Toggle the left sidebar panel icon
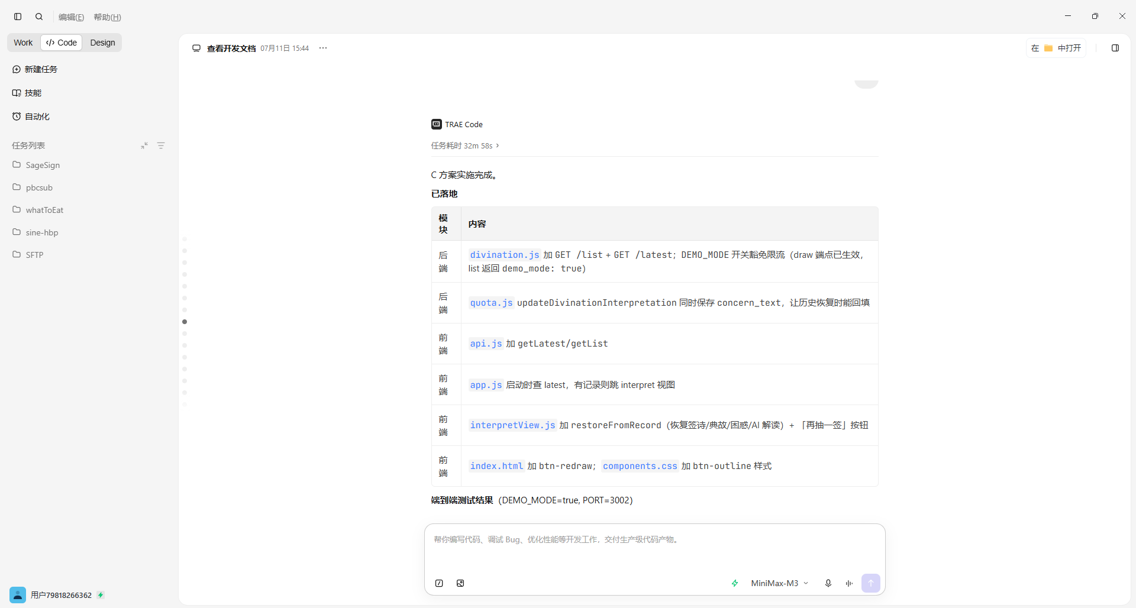The width and height of the screenshot is (1136, 608). (x=18, y=17)
